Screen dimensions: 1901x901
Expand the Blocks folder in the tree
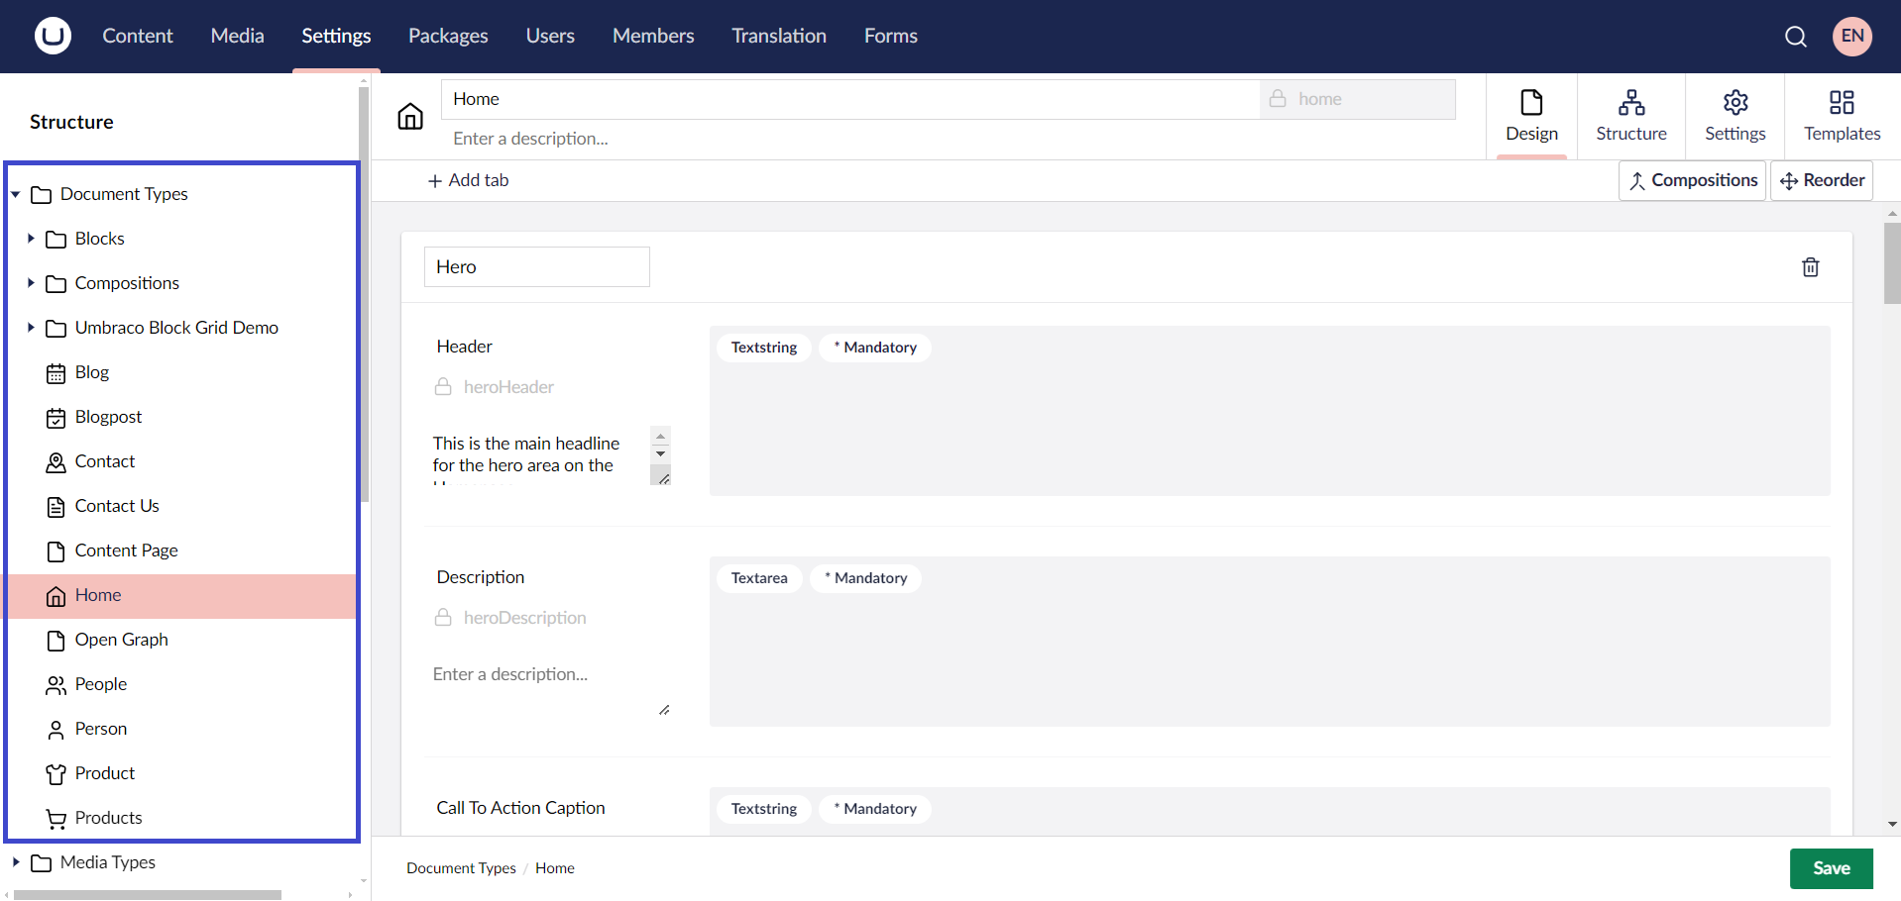click(x=31, y=239)
